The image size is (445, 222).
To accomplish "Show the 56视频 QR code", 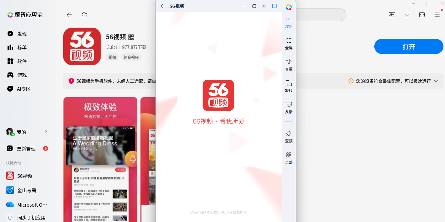I will tap(131, 37).
